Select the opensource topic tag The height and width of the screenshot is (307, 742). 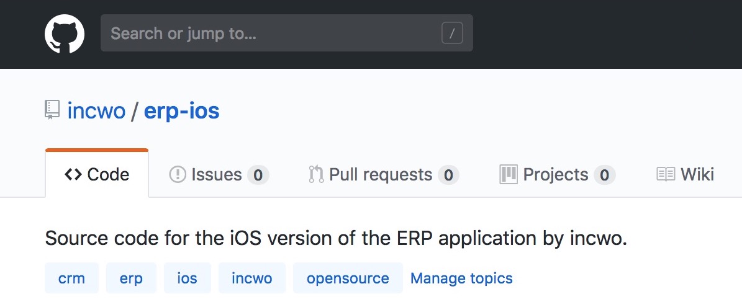pyautogui.click(x=348, y=278)
